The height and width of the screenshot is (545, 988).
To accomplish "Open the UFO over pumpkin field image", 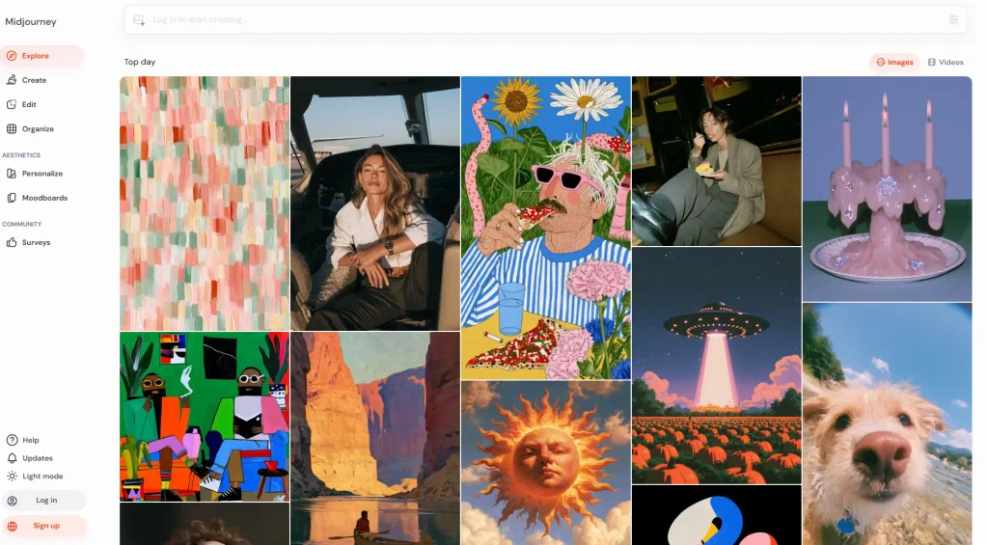I will point(717,366).
